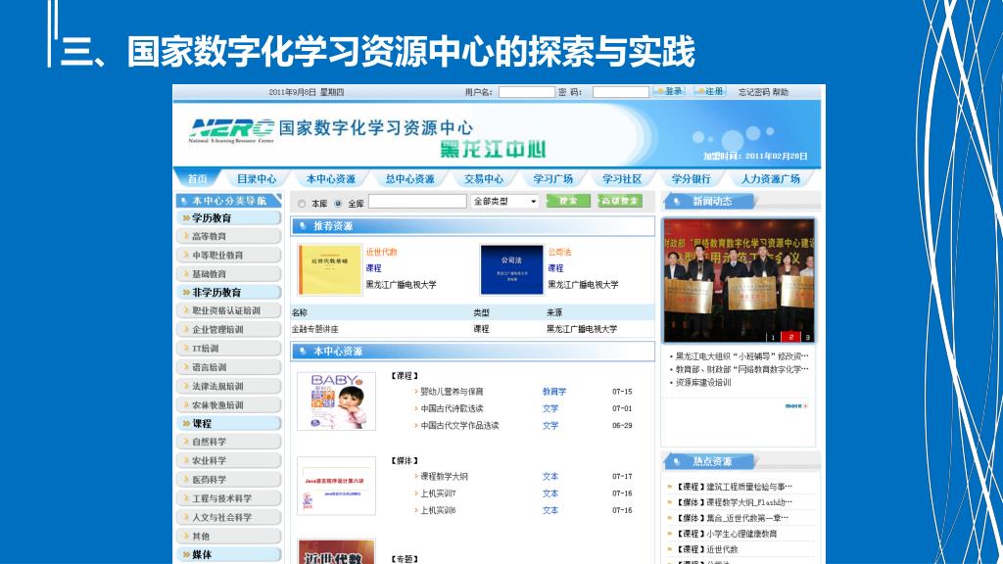
Task: Open the 忘记密码 link
Action: point(753,92)
